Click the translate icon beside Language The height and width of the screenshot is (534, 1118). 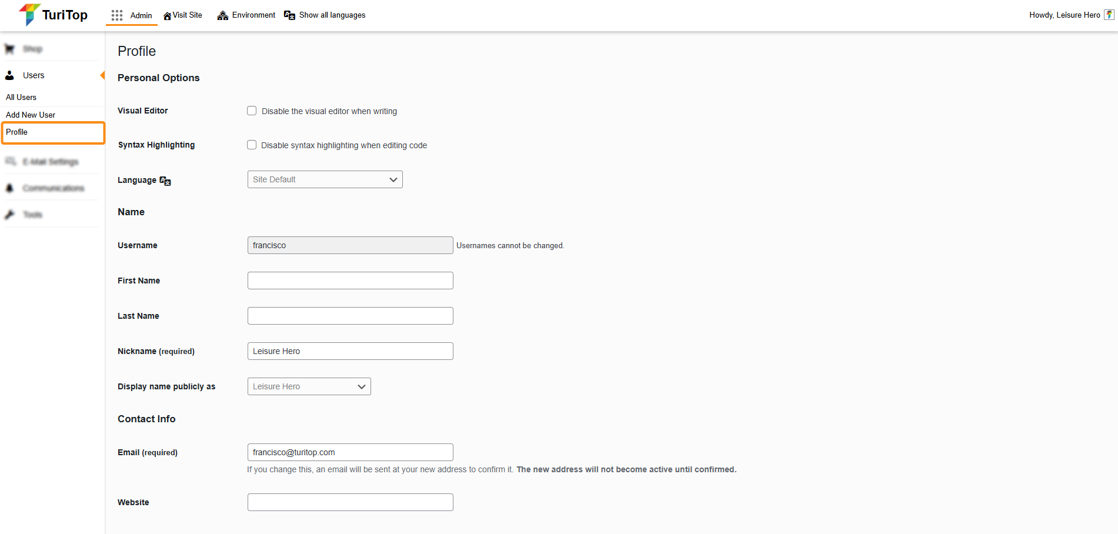165,181
